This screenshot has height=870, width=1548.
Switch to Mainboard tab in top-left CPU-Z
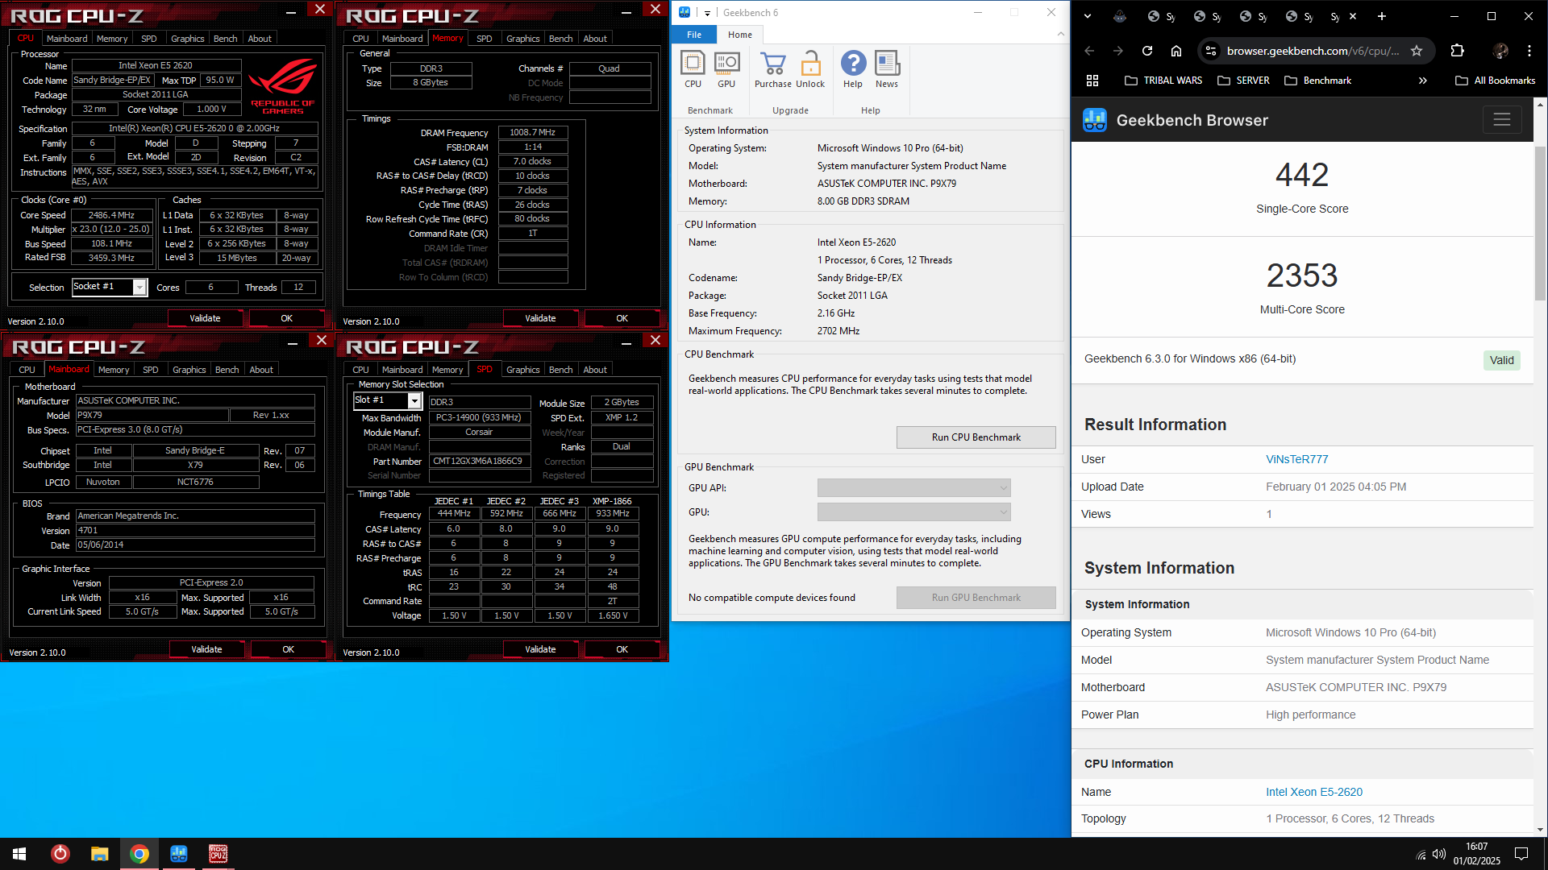(67, 39)
